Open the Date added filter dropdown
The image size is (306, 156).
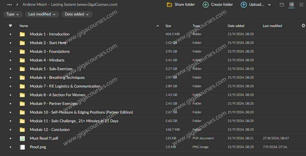click(x=77, y=14)
